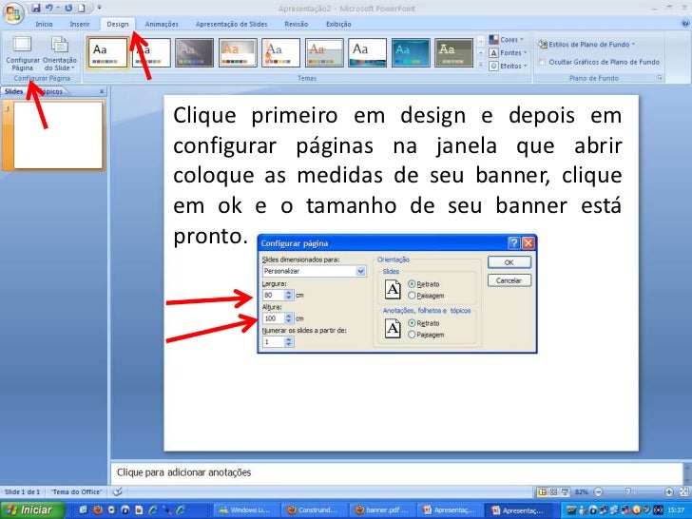Switch to the Inserir tab
Screen dimensions: 692x519
80,25
